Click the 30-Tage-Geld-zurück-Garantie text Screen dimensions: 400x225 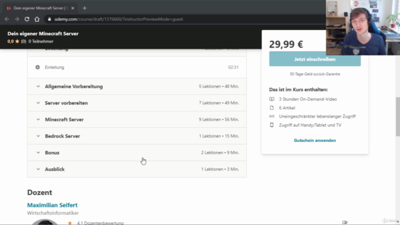315,74
